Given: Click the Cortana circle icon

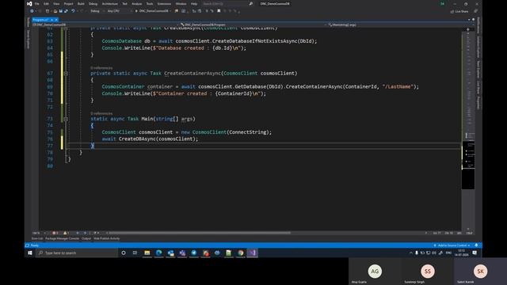Looking at the screenshot, I should pos(124,253).
